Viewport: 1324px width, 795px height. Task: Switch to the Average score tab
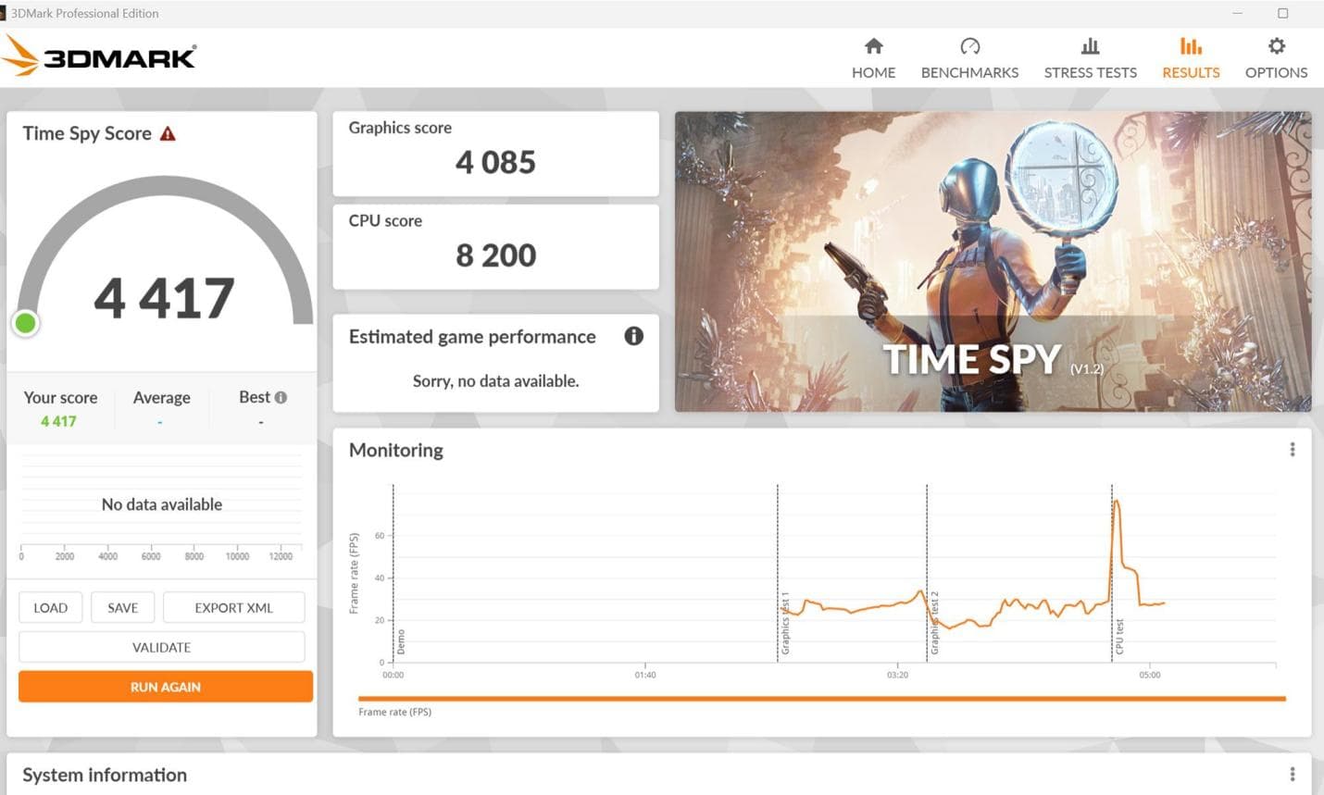pyautogui.click(x=161, y=397)
